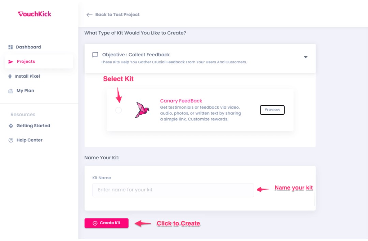This screenshot has height=241, width=368.
Task: Focus the Kit Name input field
Action: (173, 190)
